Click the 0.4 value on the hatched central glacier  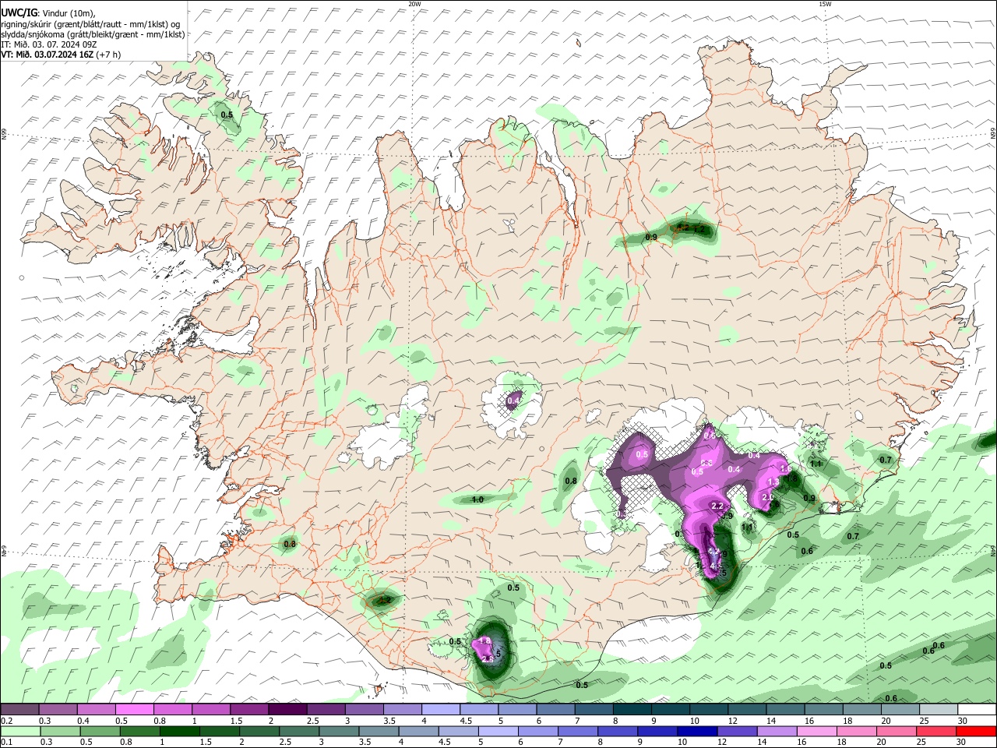click(513, 400)
